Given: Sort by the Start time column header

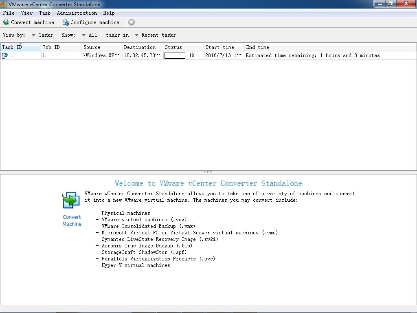Looking at the screenshot, I should 224,47.
